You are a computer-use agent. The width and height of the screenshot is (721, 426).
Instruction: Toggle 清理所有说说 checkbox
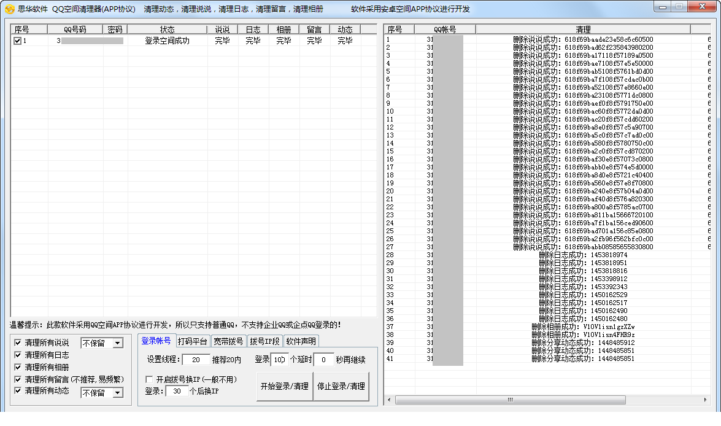[x=18, y=343]
